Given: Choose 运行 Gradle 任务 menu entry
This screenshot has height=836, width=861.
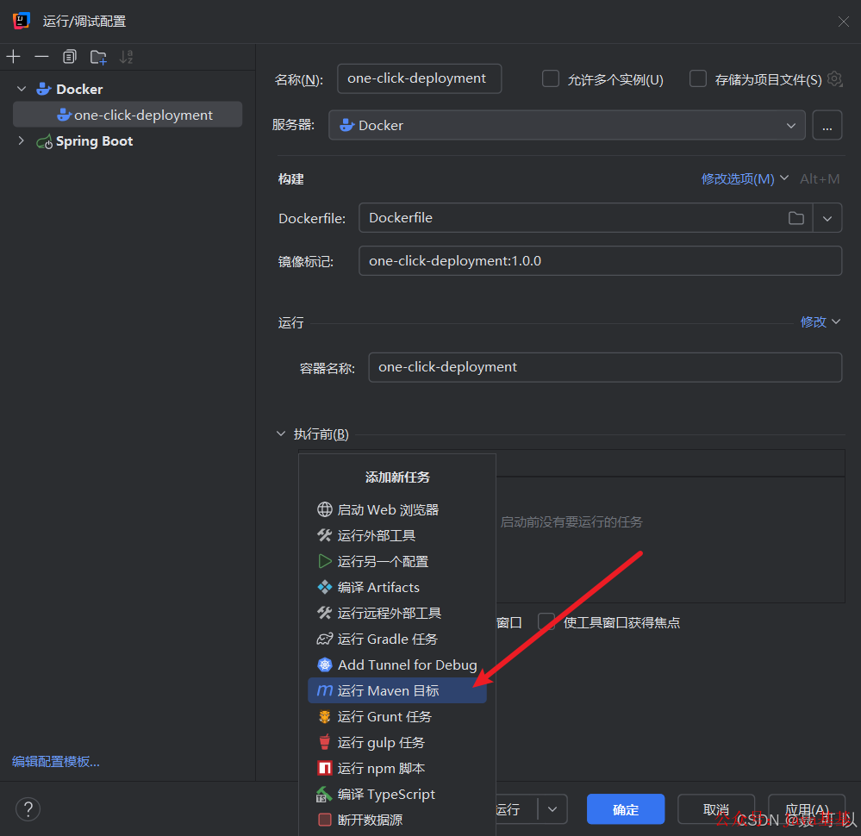Looking at the screenshot, I should [397, 639].
